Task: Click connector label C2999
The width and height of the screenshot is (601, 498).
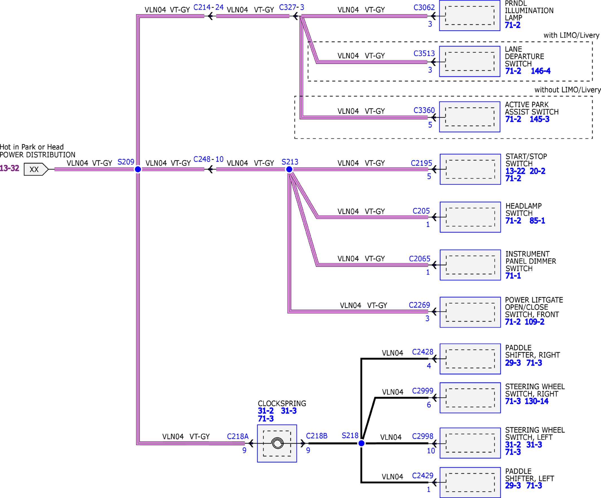Action: [x=423, y=391]
